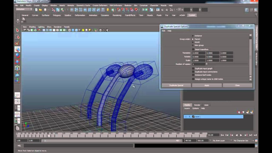Viewport: 272px width, 153px height.
Task: Choose the Soft Modification tool
Action: pos(17,74)
